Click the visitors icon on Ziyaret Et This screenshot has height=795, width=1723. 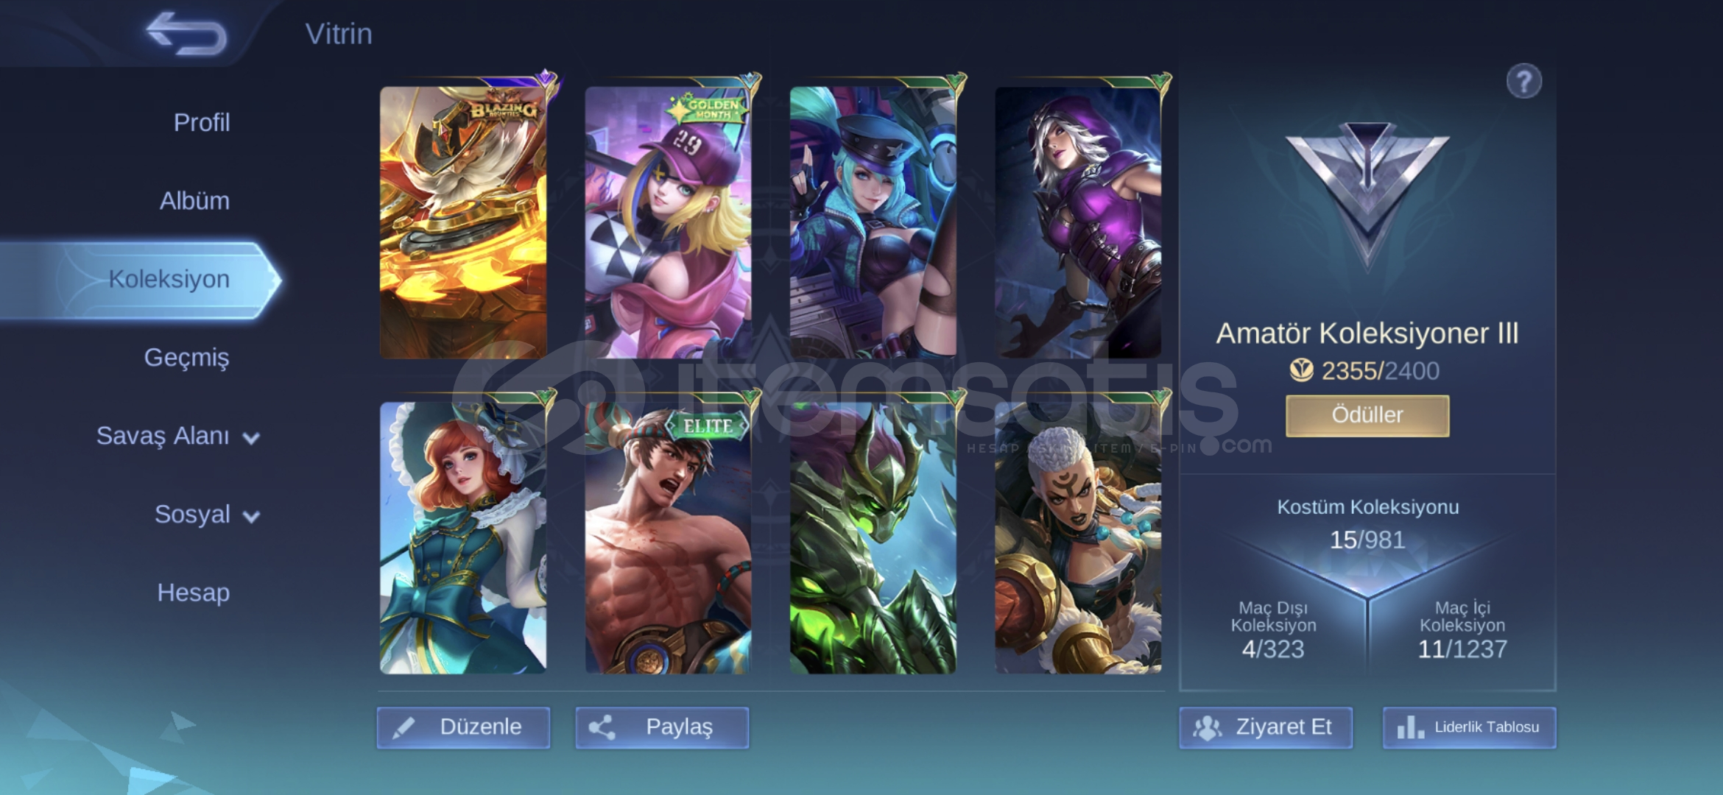click(x=1207, y=728)
